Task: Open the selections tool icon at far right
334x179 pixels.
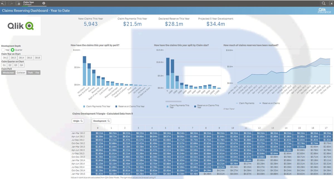Action: pyautogui.click(x=331, y=3)
